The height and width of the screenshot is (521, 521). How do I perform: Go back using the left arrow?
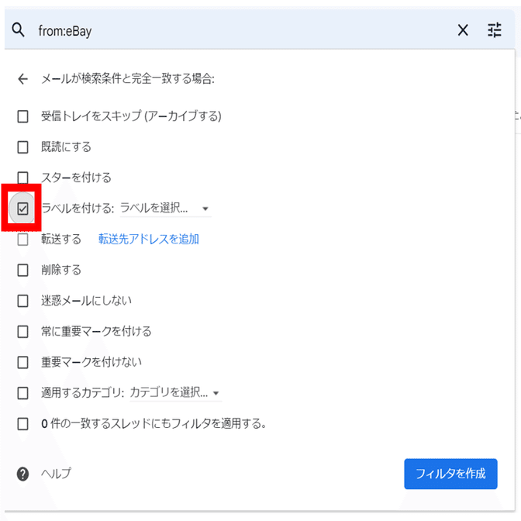click(x=23, y=79)
